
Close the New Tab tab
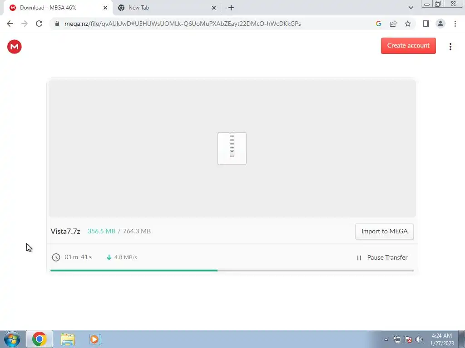pos(214,8)
